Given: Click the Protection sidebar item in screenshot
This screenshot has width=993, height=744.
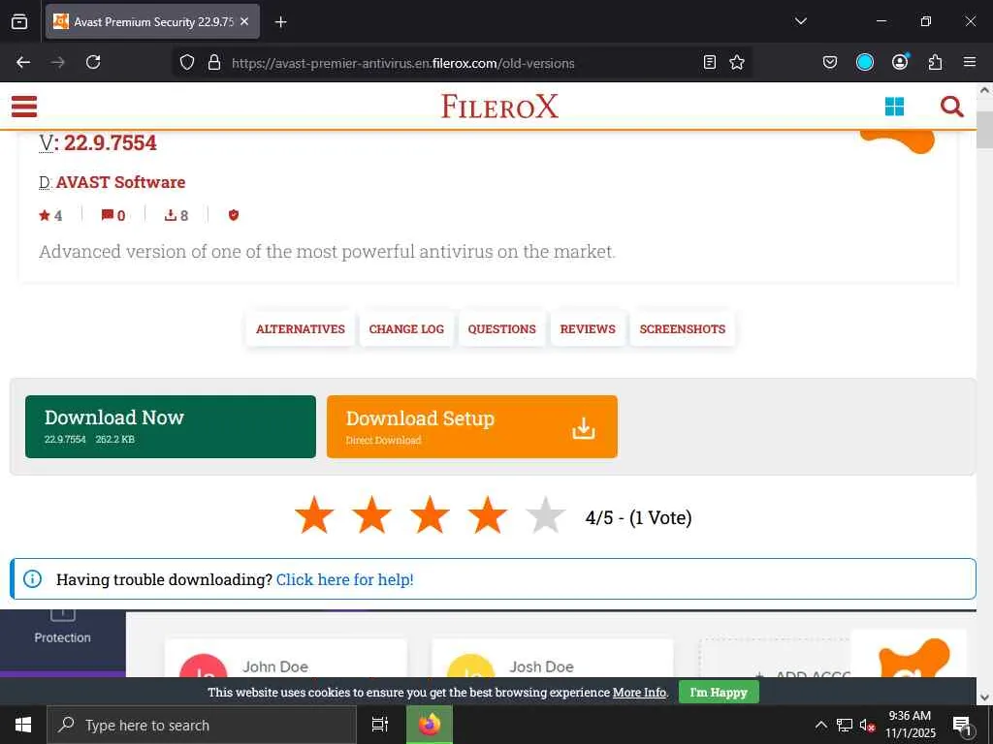Looking at the screenshot, I should click(x=63, y=637).
